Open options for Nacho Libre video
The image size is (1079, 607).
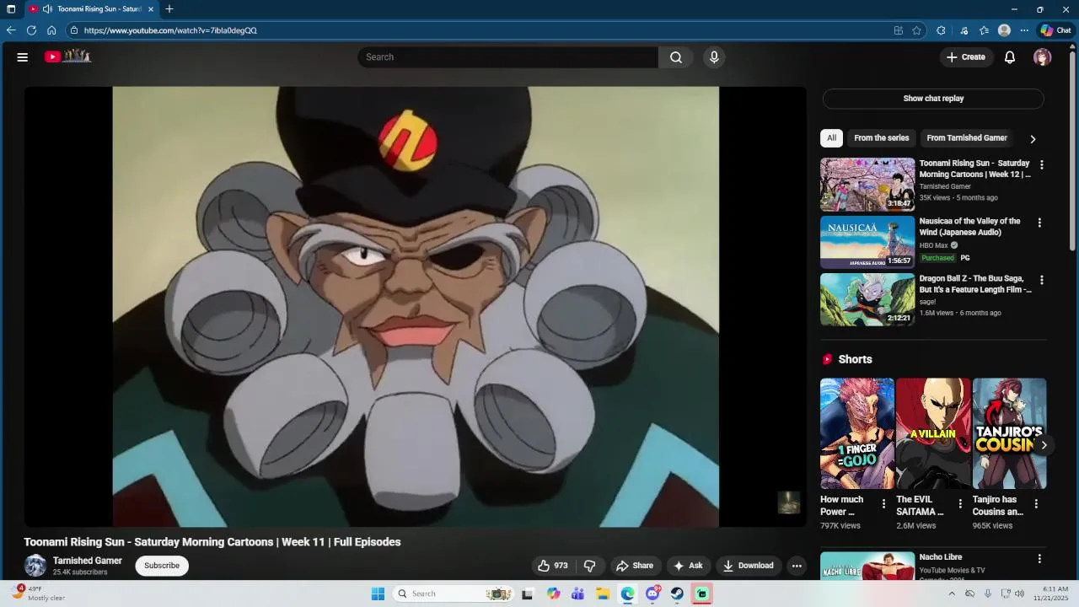point(1039,558)
